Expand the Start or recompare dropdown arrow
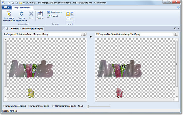The height and width of the screenshot is (115, 183). pyautogui.click(x=27, y=21)
